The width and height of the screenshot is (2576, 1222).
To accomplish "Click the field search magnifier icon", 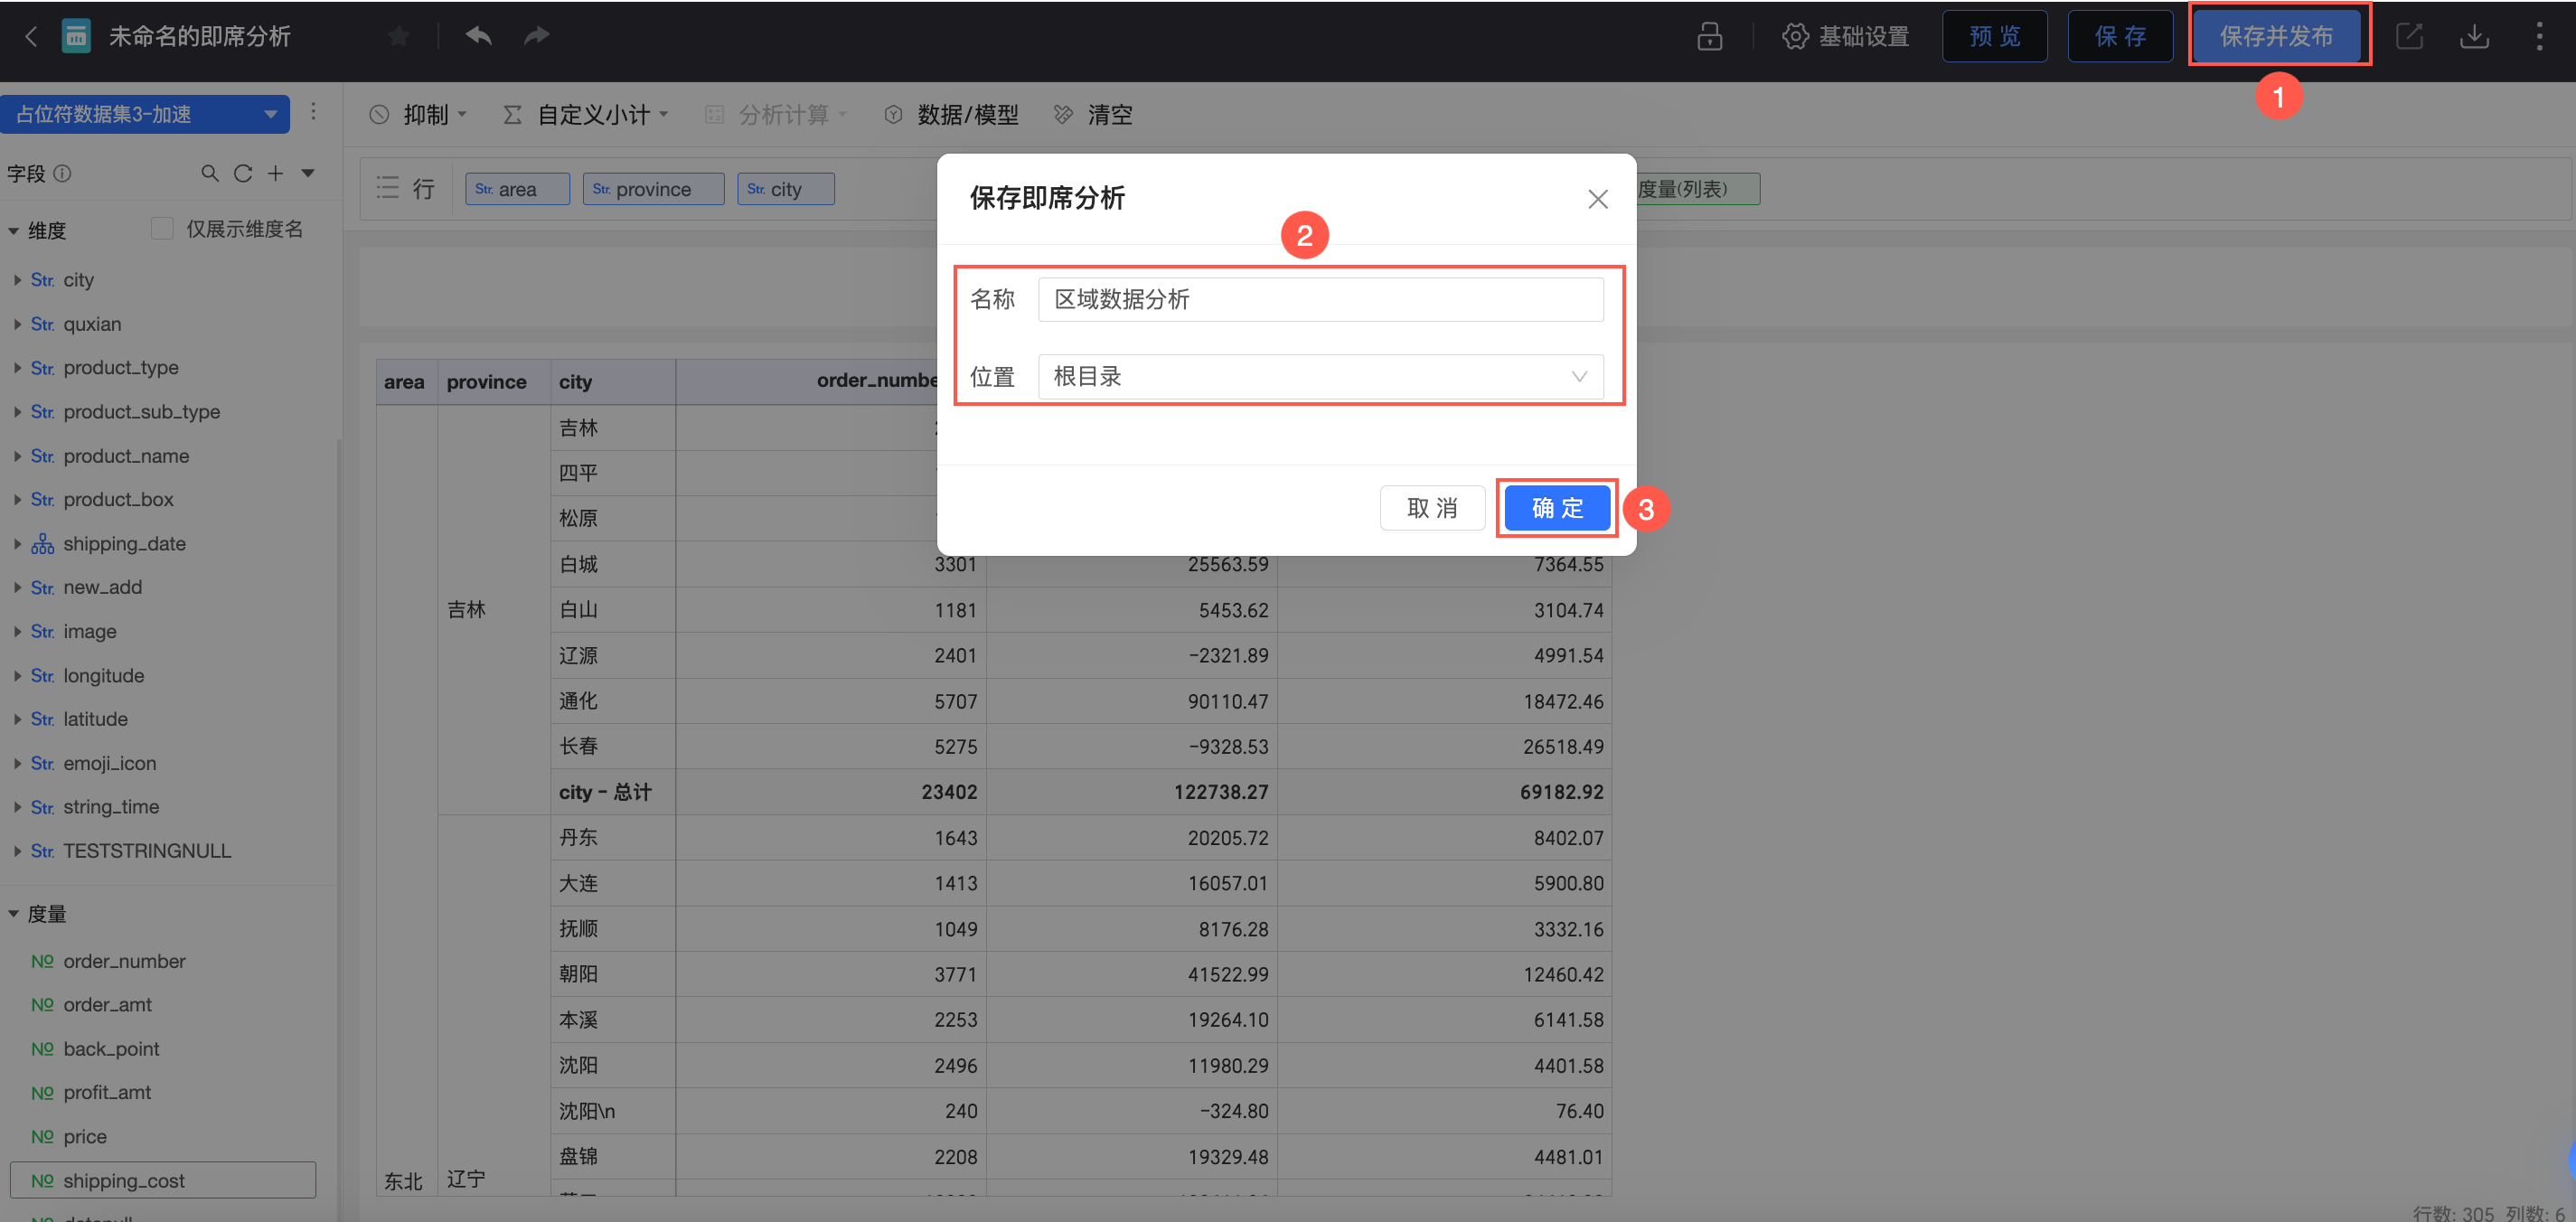I will coord(209,174).
